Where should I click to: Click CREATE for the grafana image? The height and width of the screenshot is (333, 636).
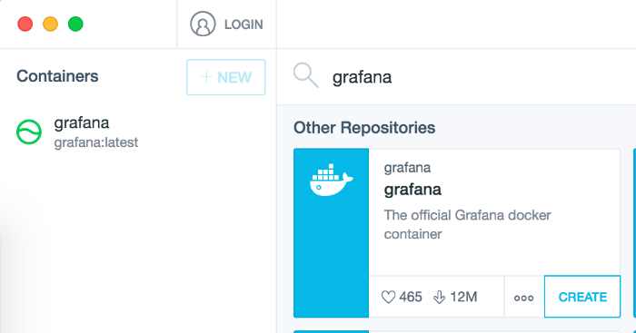coord(582,297)
